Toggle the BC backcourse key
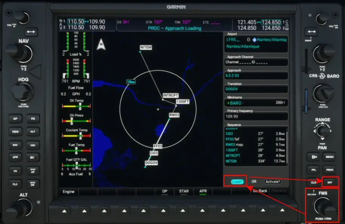 32,157
